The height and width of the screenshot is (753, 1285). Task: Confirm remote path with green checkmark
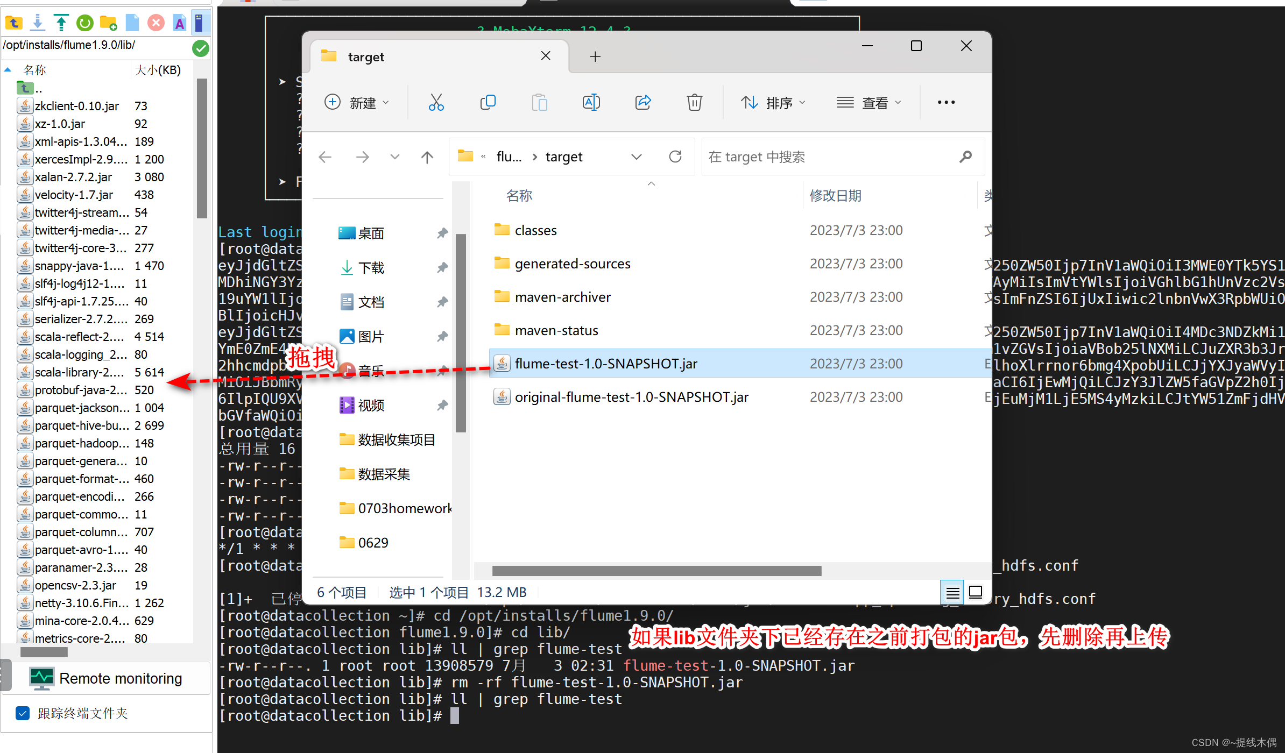[x=201, y=48]
